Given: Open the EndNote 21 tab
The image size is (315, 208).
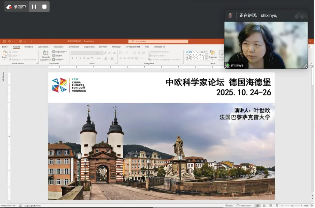Looking at the screenshot, I should click(159, 47).
